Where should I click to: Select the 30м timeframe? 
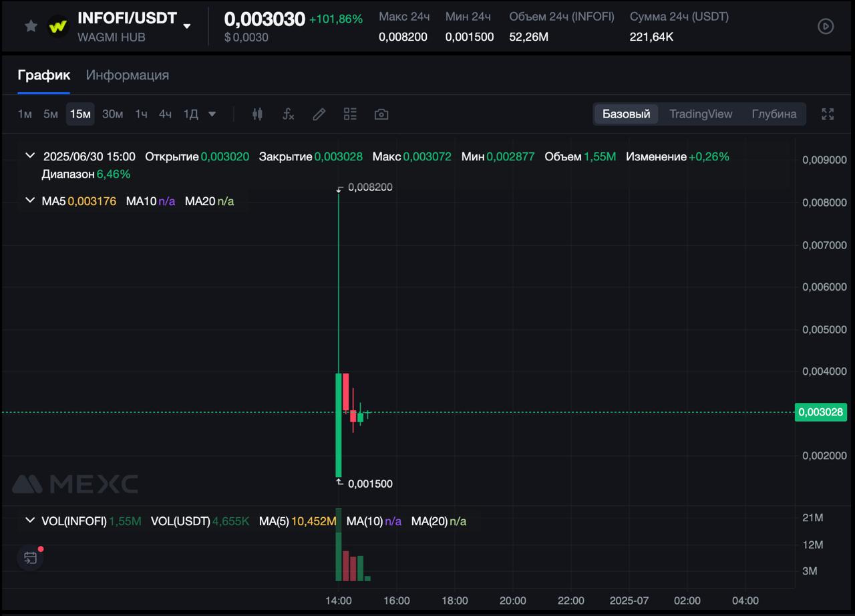click(112, 114)
